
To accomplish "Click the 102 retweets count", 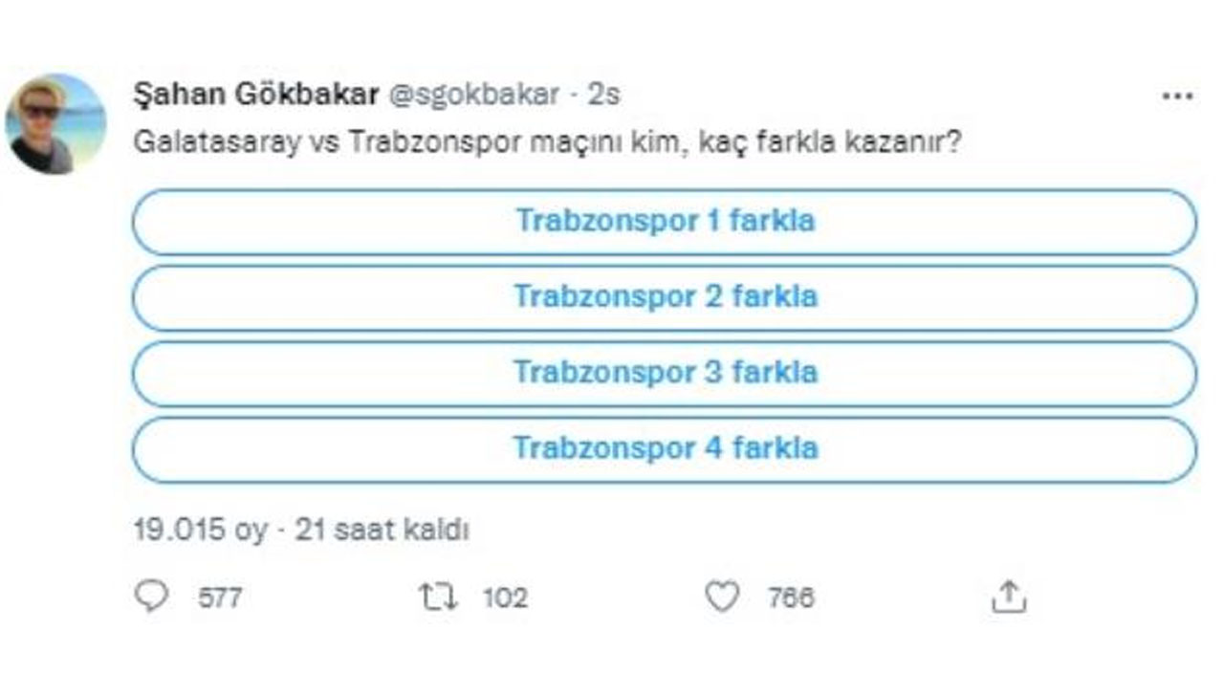I will [x=505, y=598].
